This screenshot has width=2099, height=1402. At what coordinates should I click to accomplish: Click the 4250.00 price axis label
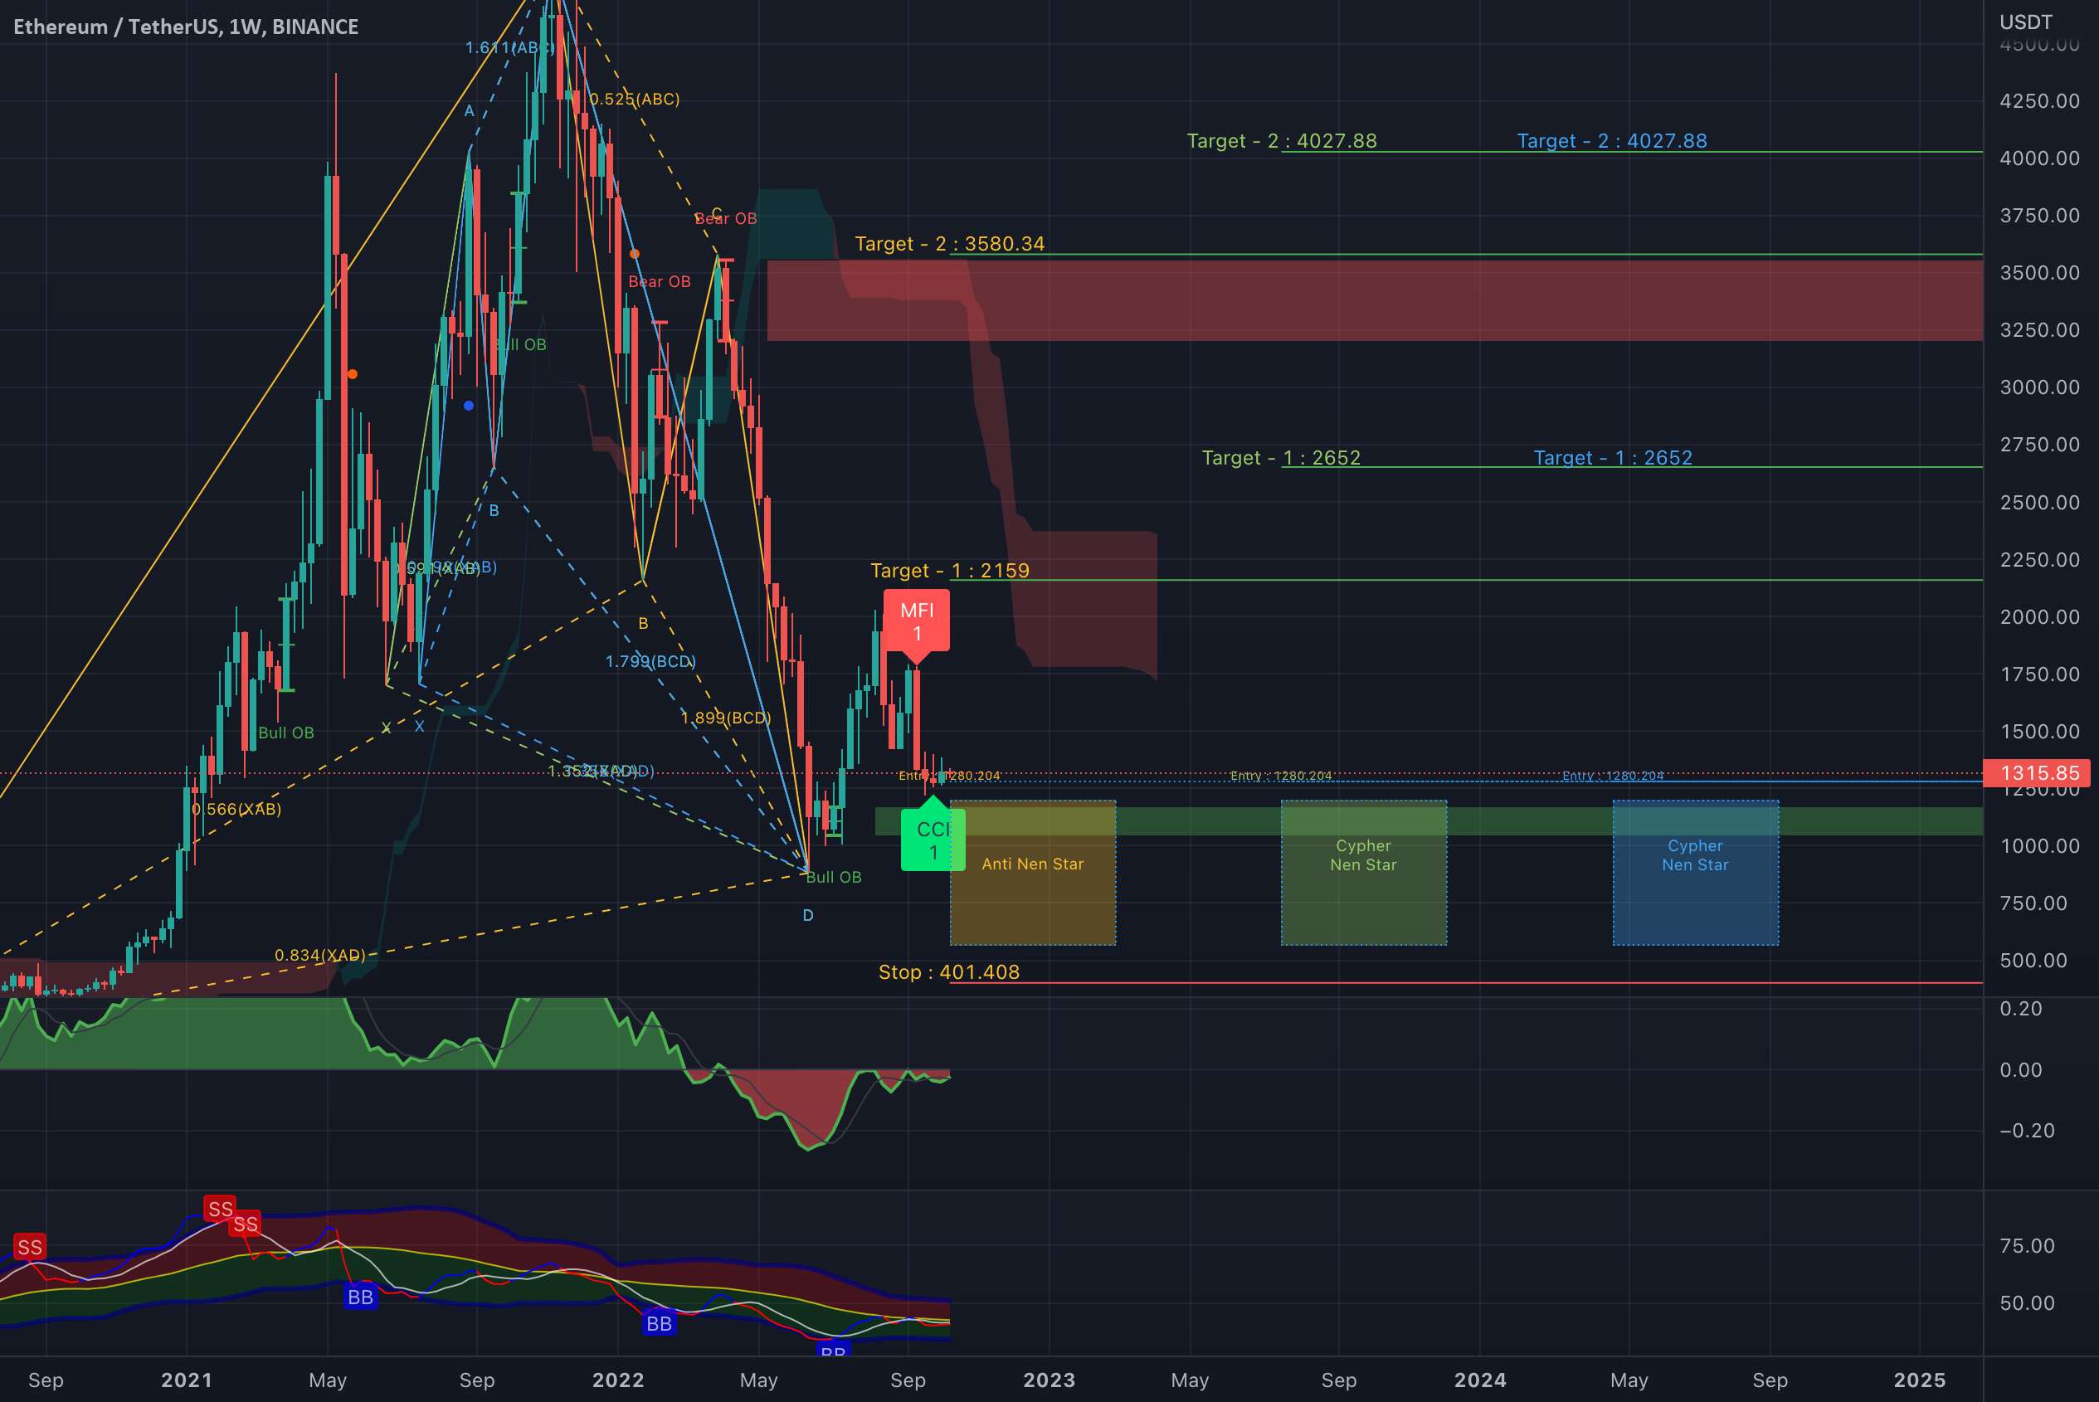(2039, 101)
